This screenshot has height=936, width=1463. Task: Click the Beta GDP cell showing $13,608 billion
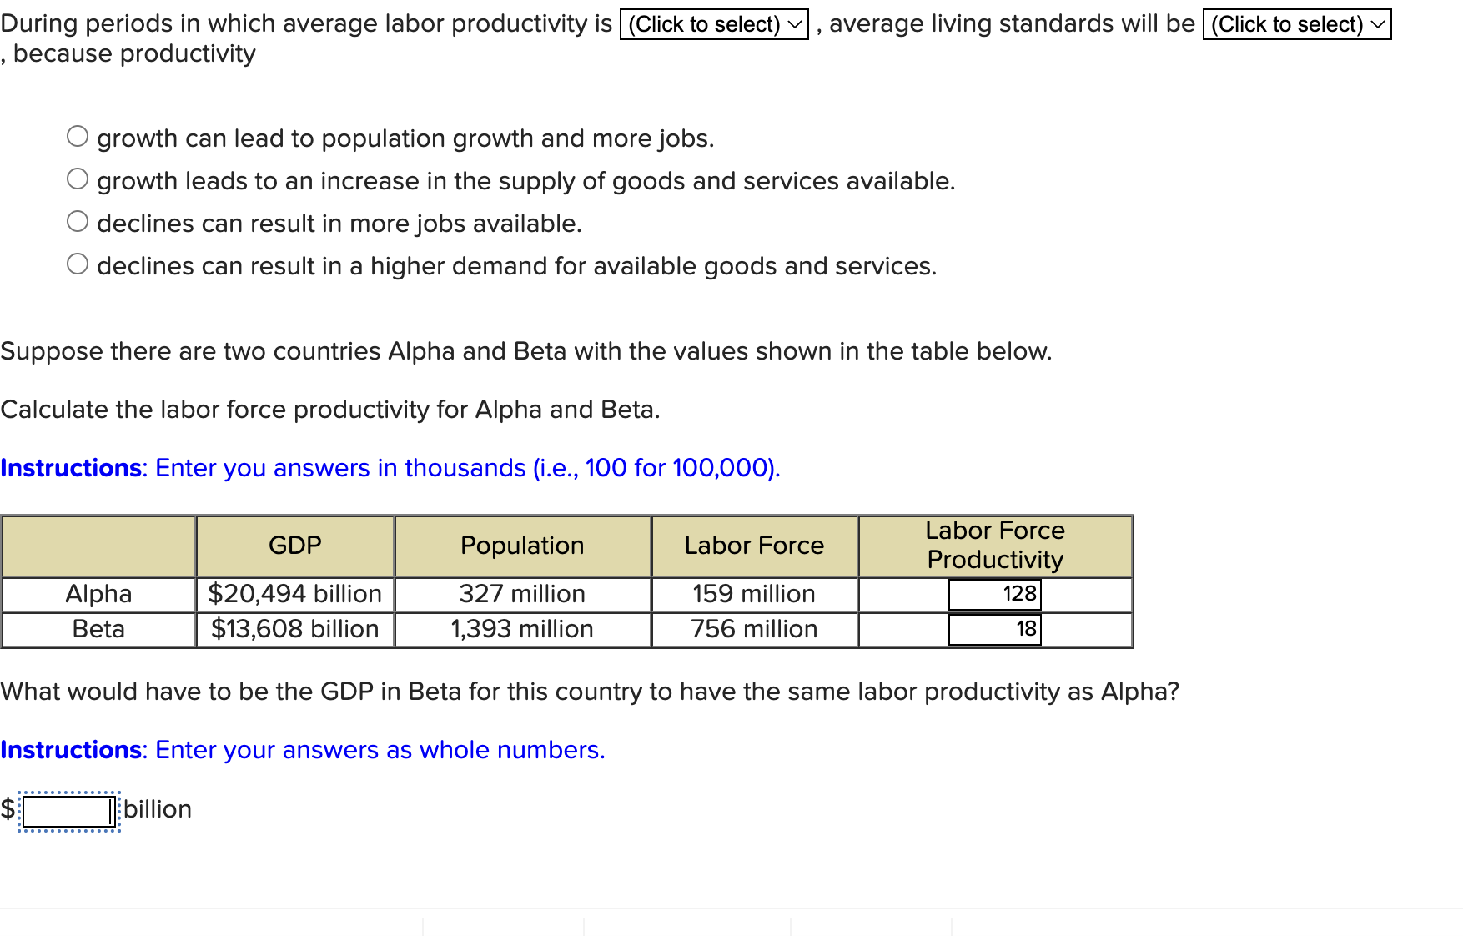[294, 630]
